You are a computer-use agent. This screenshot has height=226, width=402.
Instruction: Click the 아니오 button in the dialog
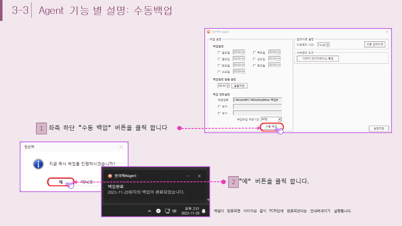point(87,182)
